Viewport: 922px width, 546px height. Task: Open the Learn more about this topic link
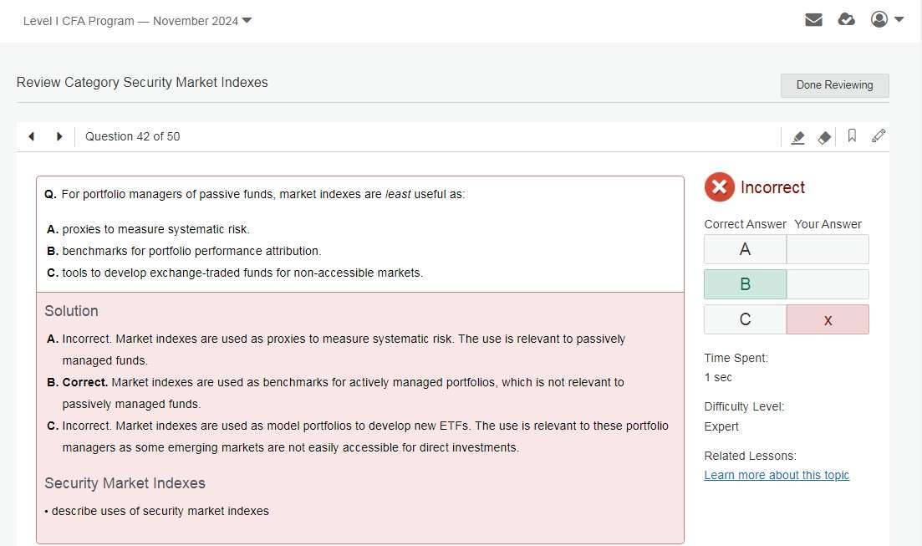coord(777,475)
